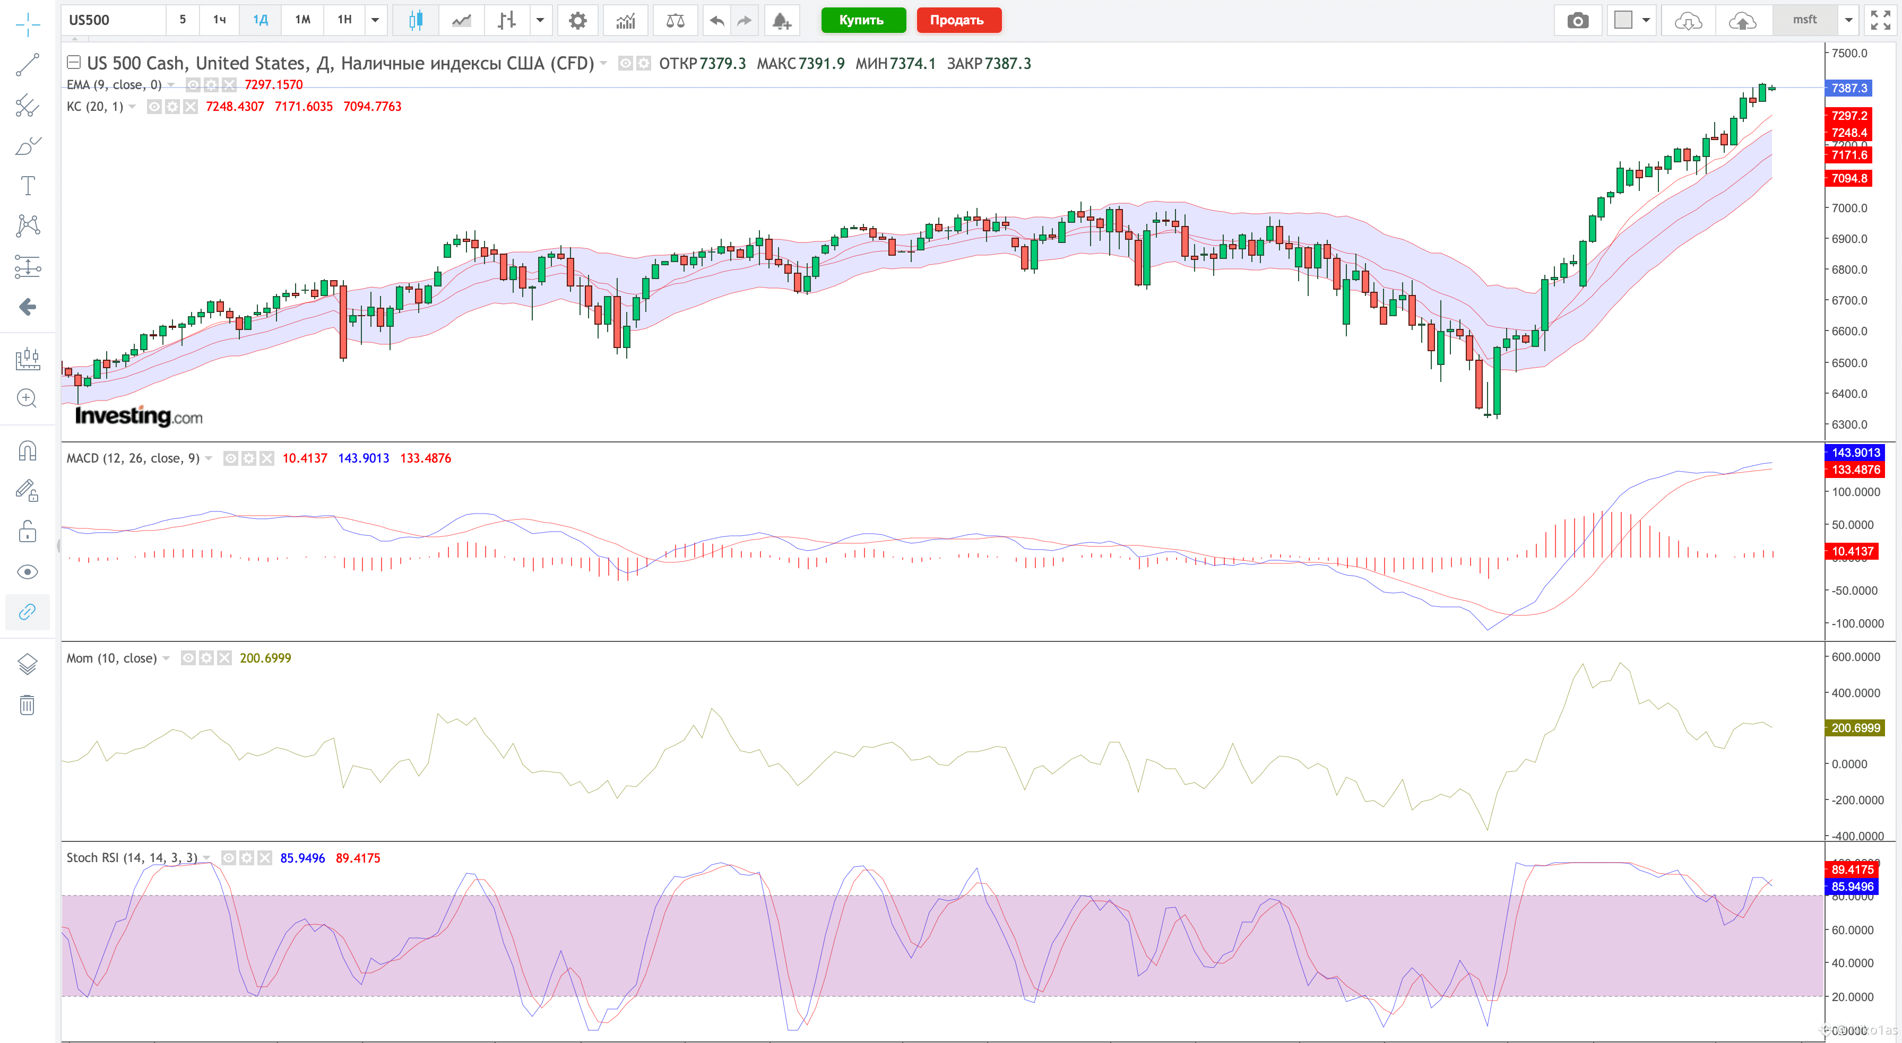Load chart via cloud download icon
Screen dimensions: 1902x1043
tap(1688, 21)
